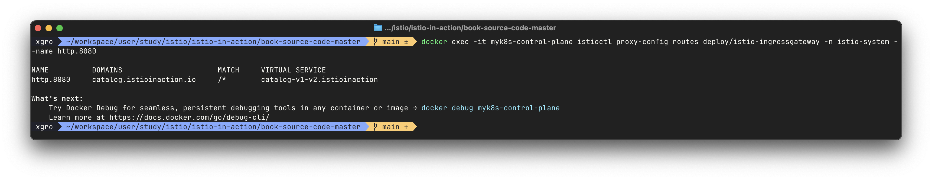Open the docs.docker.com debug-cli link

point(189,118)
